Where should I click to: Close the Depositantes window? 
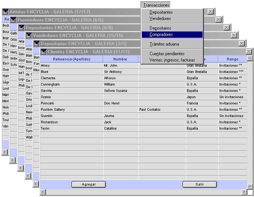coord(227,28)
